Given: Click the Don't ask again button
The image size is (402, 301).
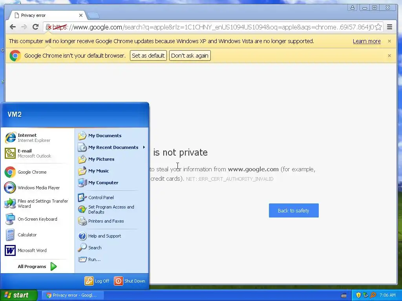Looking at the screenshot, I should [x=190, y=56].
